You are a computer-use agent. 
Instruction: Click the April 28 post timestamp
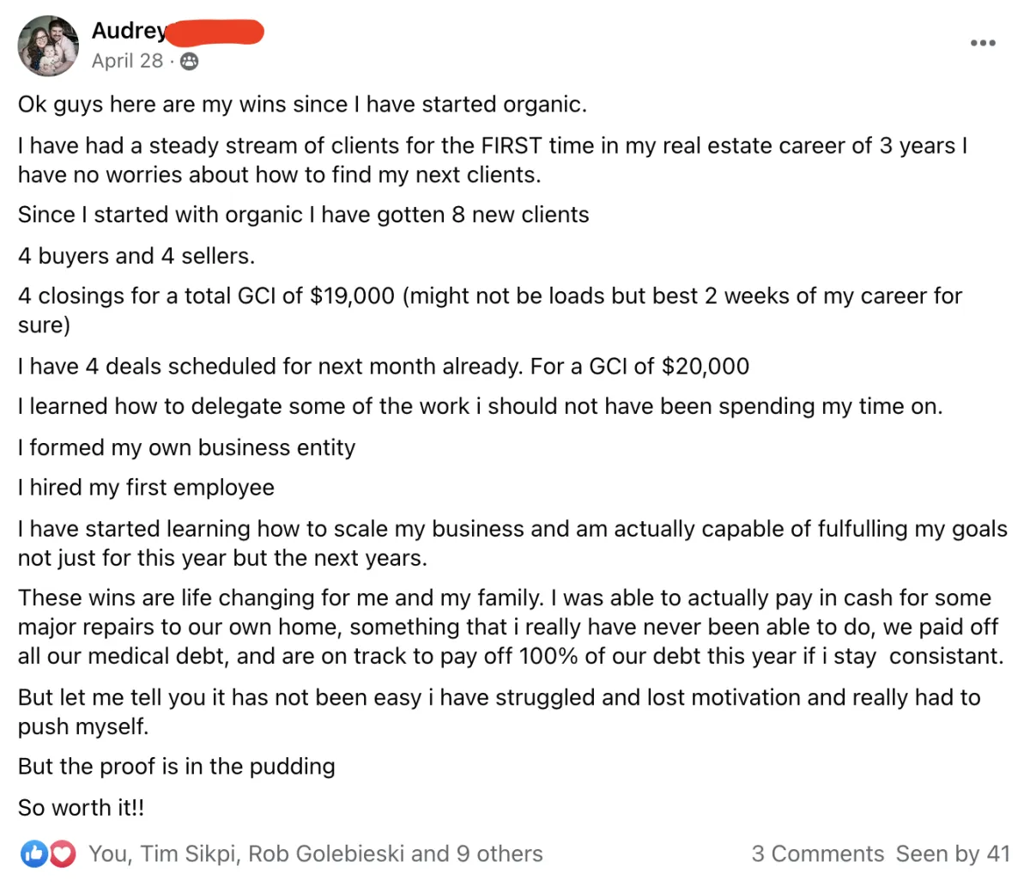[127, 61]
